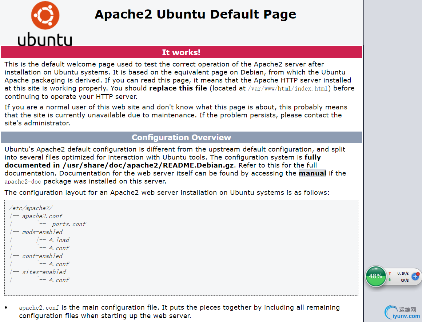
Task: Click "sites-enabled" in the layout tree
Action: coord(44,272)
